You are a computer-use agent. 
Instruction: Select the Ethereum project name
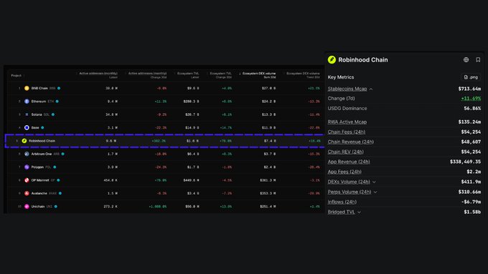click(x=39, y=101)
